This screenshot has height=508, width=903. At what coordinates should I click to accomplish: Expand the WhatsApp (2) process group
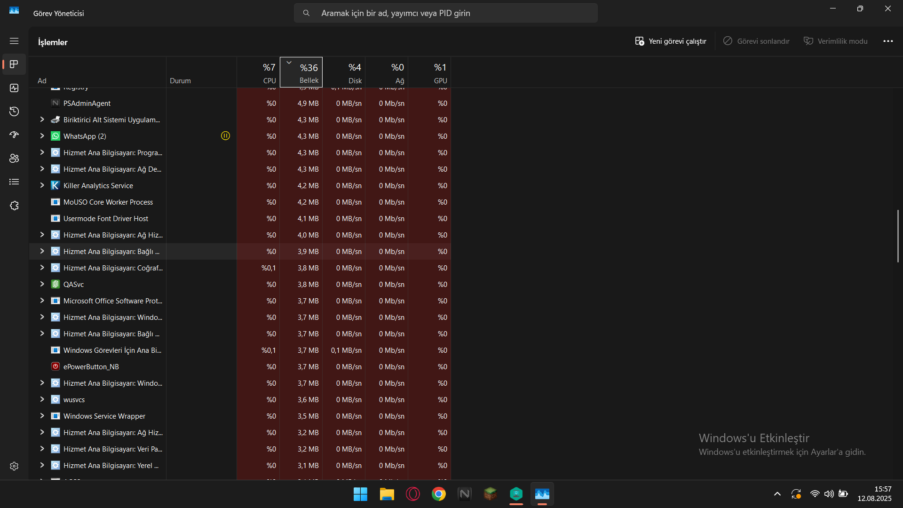click(x=42, y=136)
